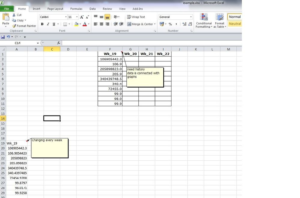Open the File tab
300x198 pixels.
[7, 9]
